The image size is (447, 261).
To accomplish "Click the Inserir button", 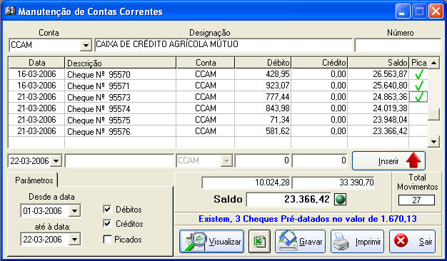I will click(389, 161).
